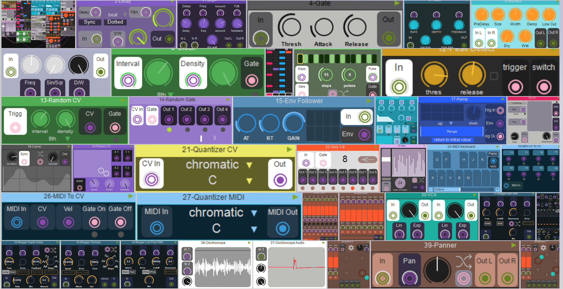Click the shuffle icon on the 23-Step module

pos(421,180)
